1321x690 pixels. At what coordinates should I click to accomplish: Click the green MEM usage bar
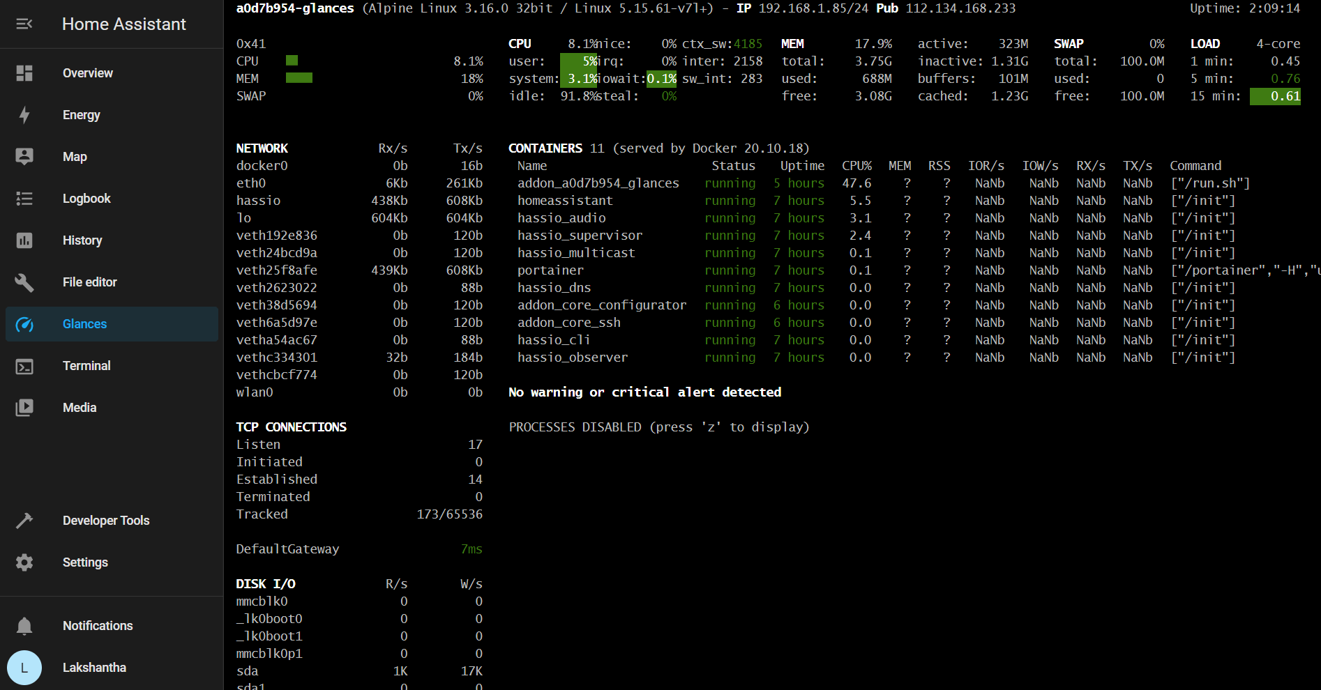299,78
